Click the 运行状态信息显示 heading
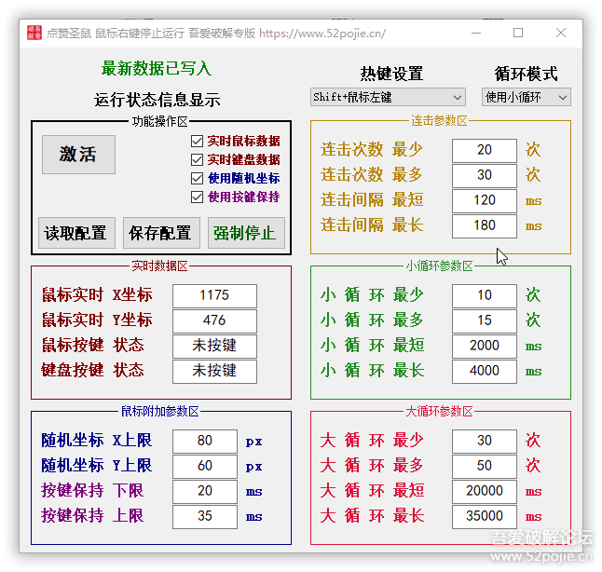Screen dimensions: 602x572 click(157, 100)
